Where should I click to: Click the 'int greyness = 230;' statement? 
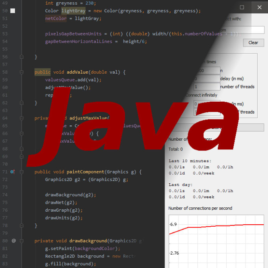(71, 3)
